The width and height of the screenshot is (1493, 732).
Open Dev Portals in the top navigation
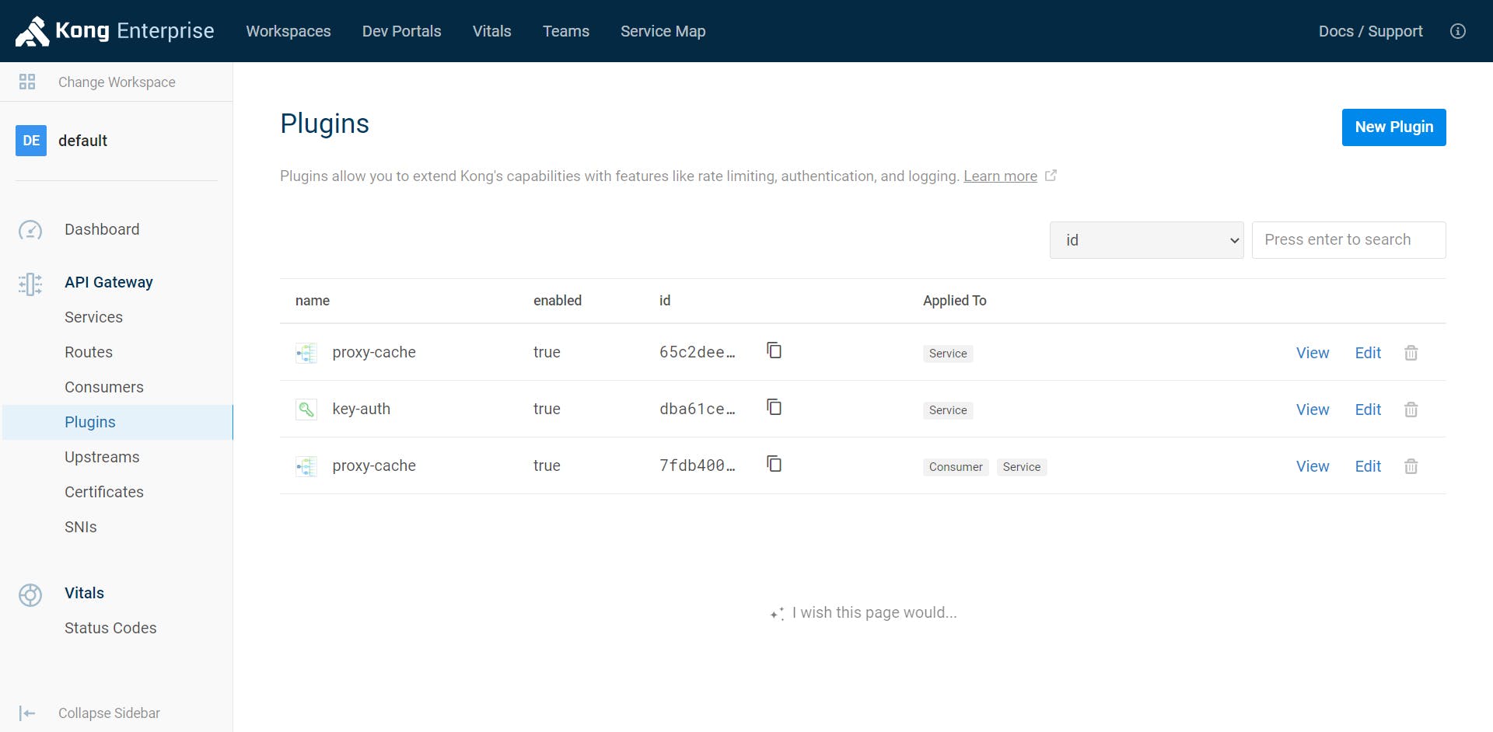point(401,31)
